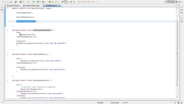The height and width of the screenshot is (104, 184).
Task: Click the editor vertical scrollbar thumb
Action: point(177,53)
